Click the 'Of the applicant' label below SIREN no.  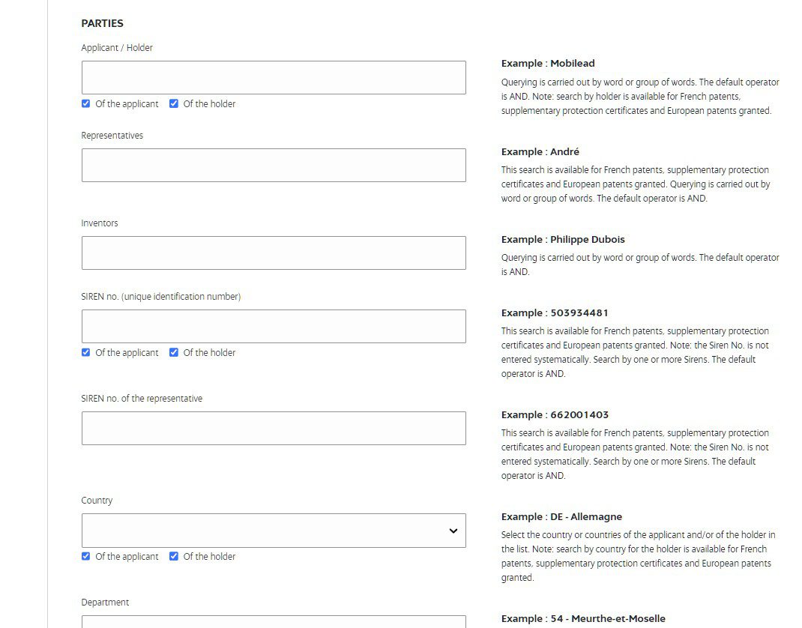(127, 352)
